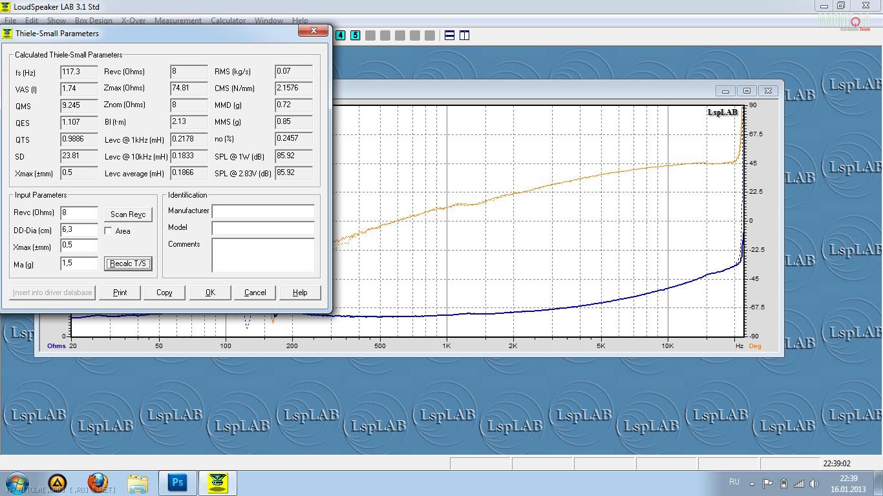Open the File menu
883x496 pixels.
pyautogui.click(x=10, y=21)
